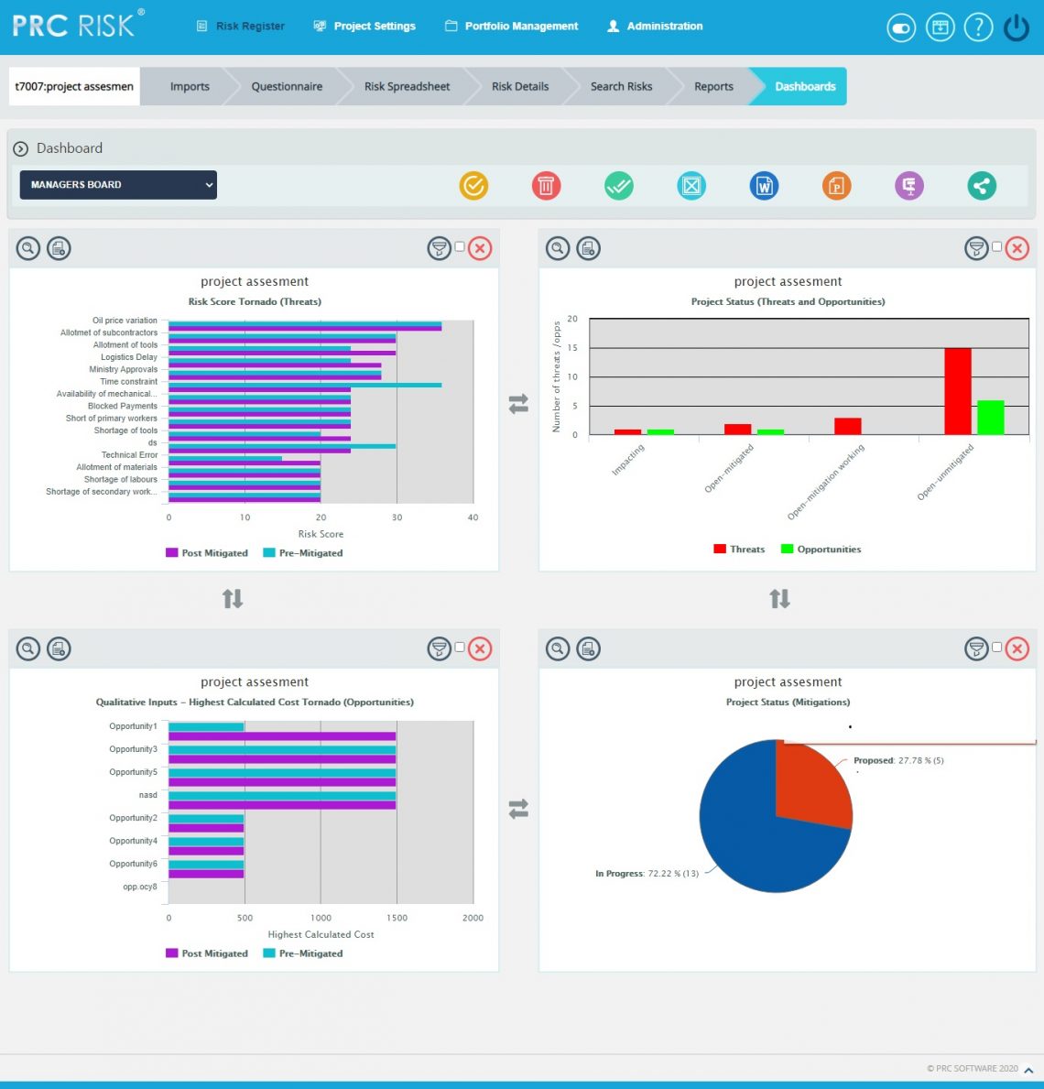Export the dashboard to Word format
Screen dimensions: 1044x1089
pos(764,185)
